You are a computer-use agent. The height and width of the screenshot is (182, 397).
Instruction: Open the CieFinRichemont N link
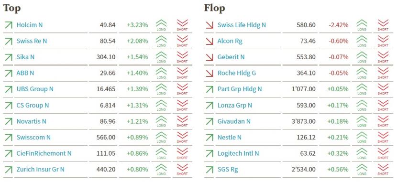44,153
